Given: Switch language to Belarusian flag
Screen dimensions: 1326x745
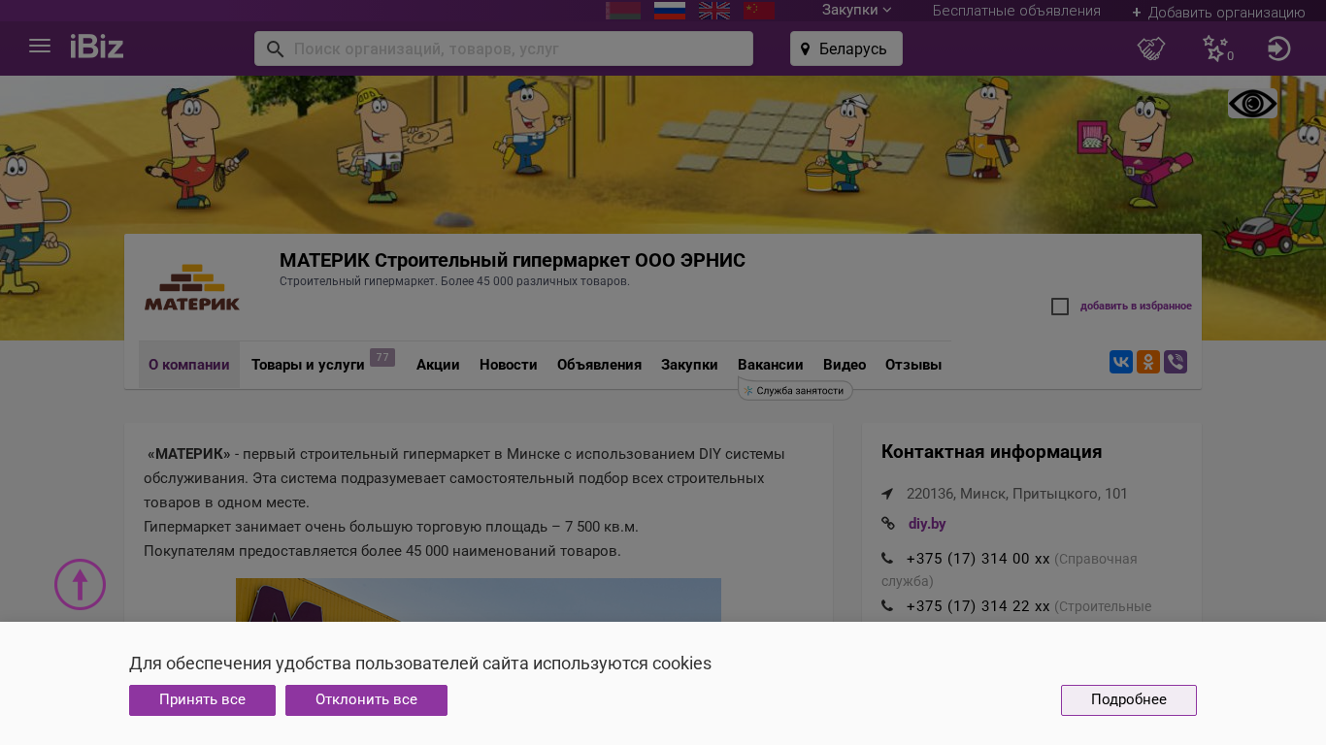Looking at the screenshot, I should tap(623, 11).
